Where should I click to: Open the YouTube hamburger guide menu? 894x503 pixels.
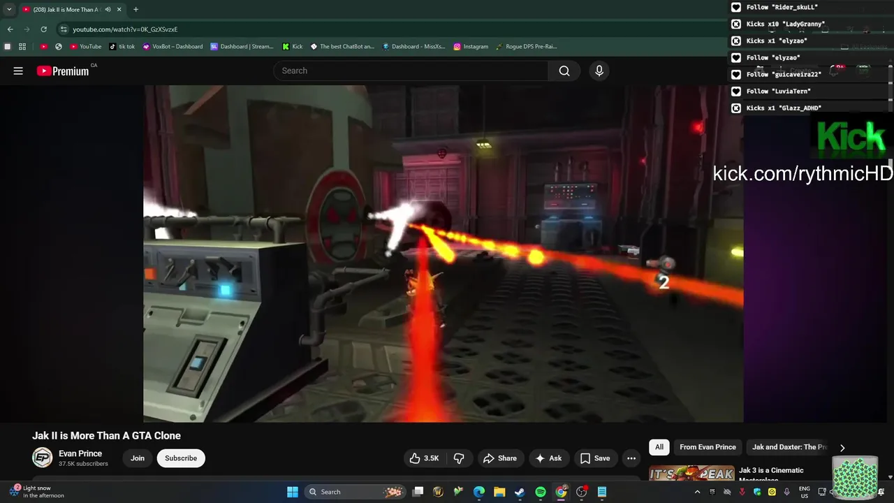(18, 71)
